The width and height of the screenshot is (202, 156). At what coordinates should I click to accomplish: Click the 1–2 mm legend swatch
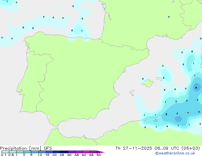pos(20,152)
